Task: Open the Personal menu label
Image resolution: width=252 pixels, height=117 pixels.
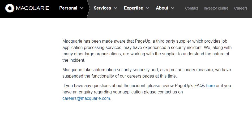Action: pyautogui.click(x=68, y=8)
